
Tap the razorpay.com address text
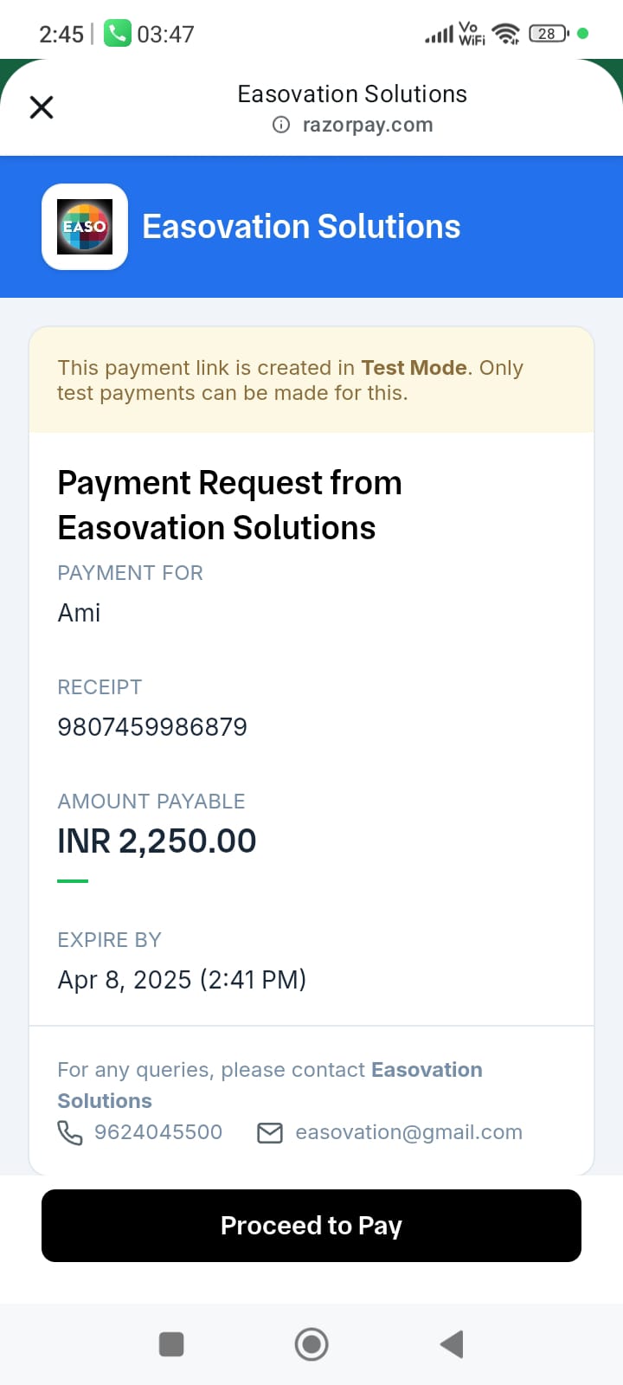367,125
